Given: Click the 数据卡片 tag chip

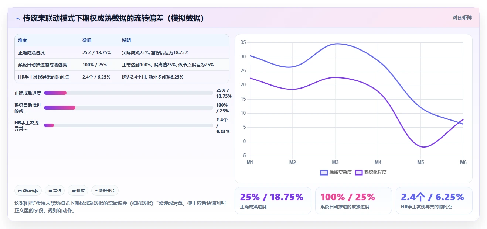Looking at the screenshot, I should [x=105, y=191].
